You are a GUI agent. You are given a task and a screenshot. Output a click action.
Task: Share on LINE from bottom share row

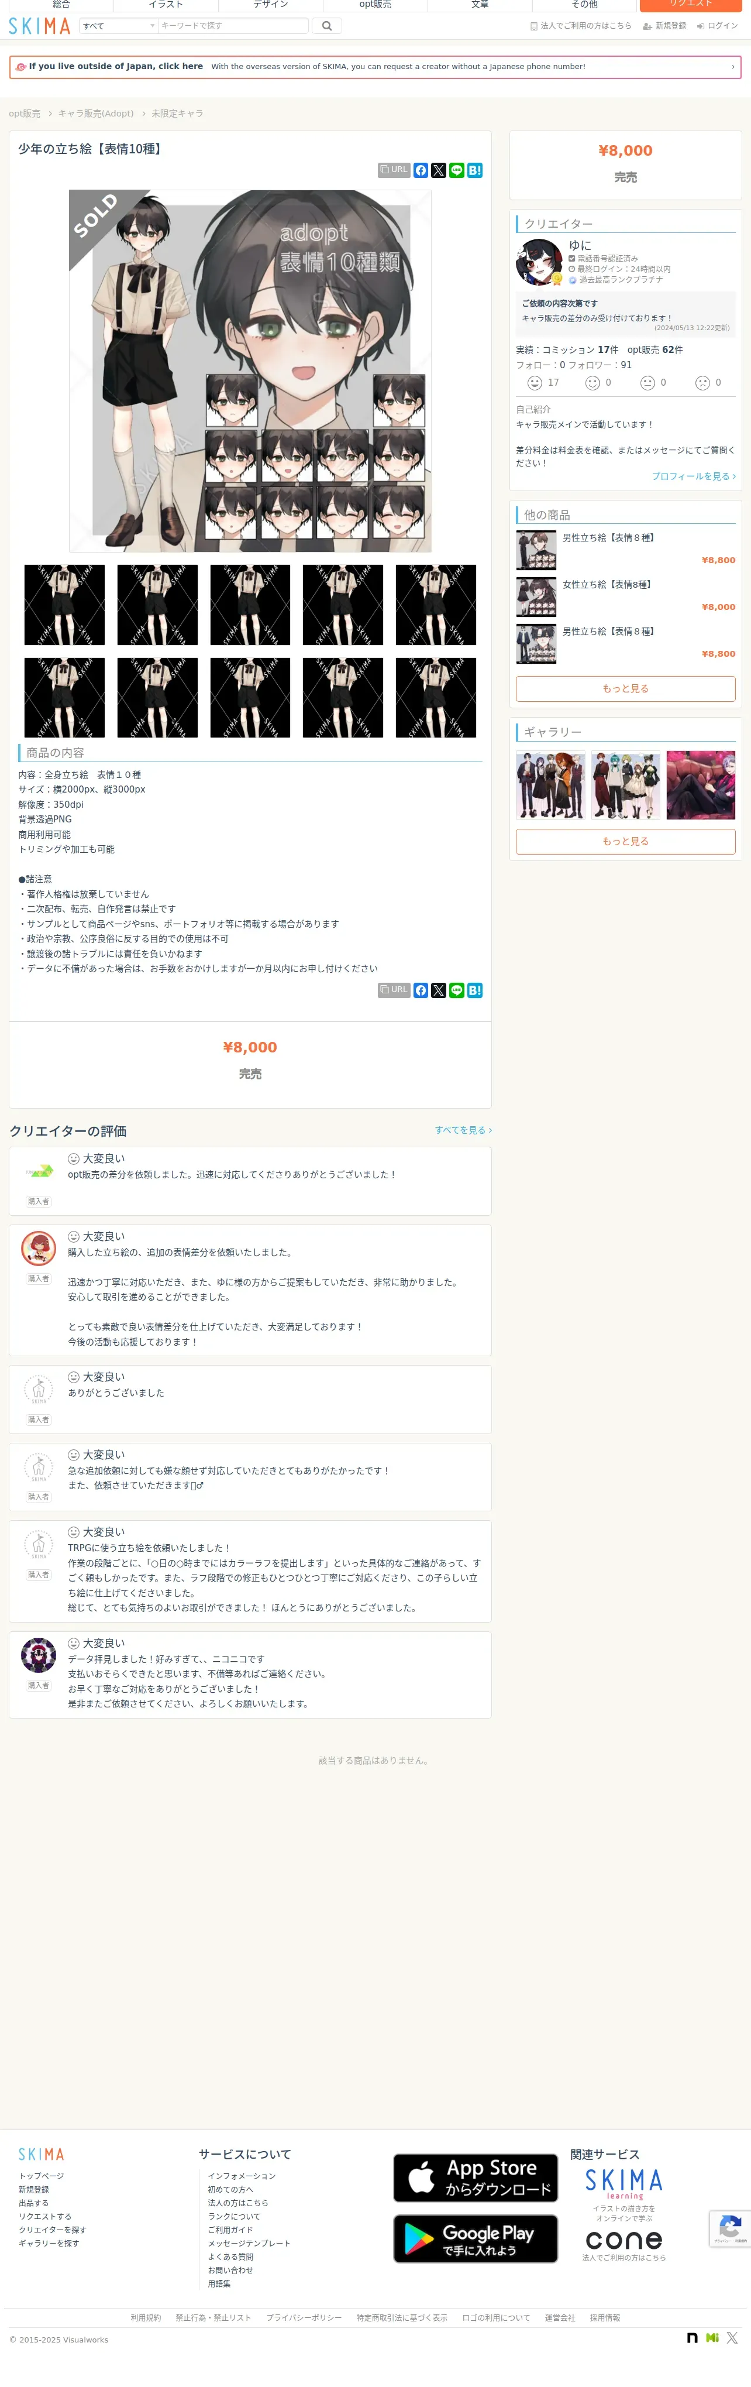pos(457,990)
